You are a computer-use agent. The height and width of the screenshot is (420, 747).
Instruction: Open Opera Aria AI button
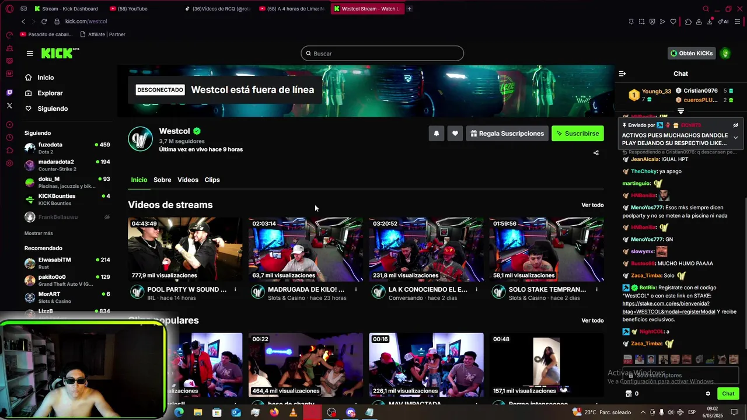click(x=724, y=22)
